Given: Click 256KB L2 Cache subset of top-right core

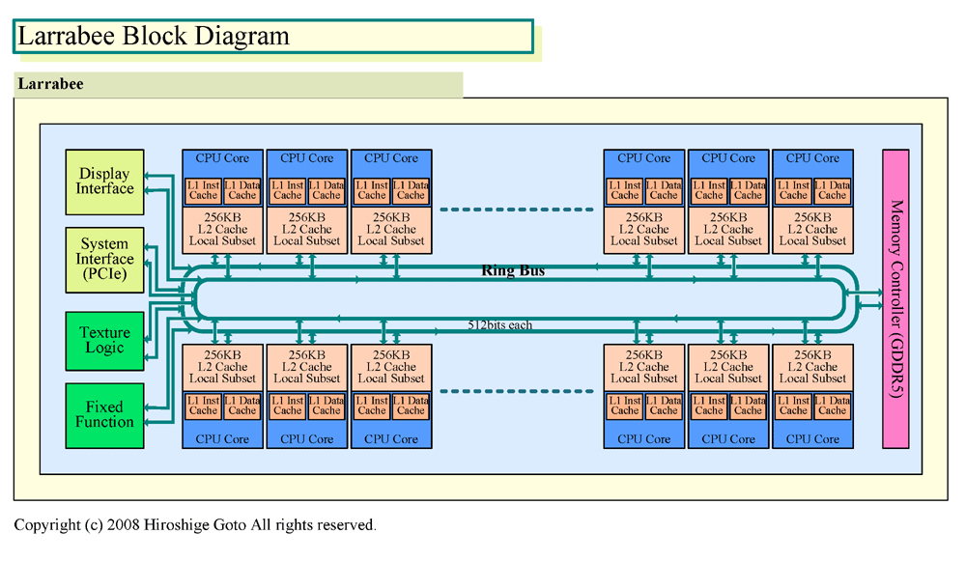Looking at the screenshot, I should [x=812, y=230].
